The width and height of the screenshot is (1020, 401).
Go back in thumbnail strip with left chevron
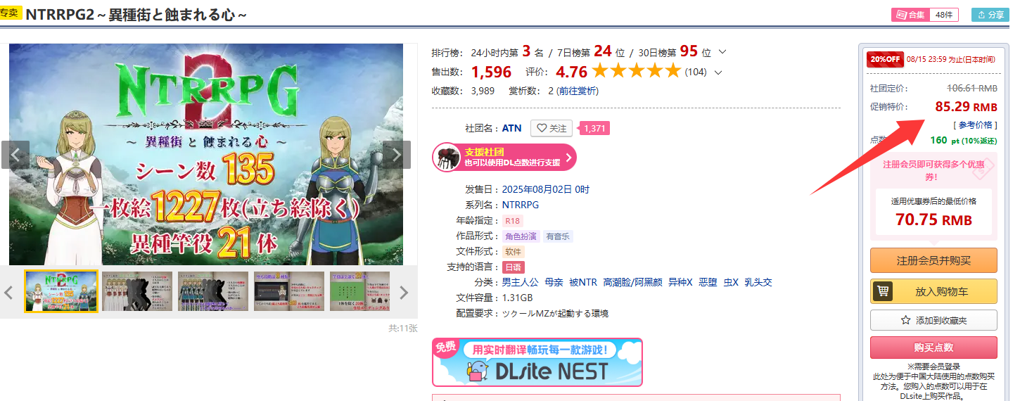click(8, 292)
